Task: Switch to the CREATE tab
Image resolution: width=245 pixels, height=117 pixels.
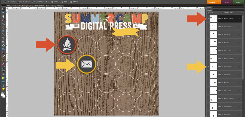Action: point(226,2)
